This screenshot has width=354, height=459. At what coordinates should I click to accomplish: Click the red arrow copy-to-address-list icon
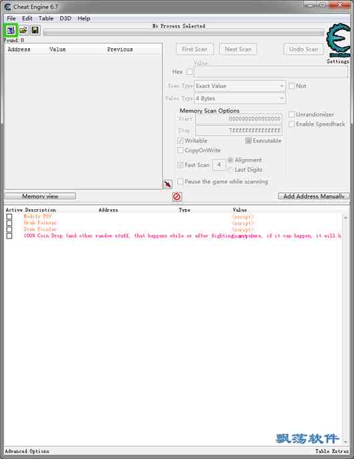click(168, 184)
